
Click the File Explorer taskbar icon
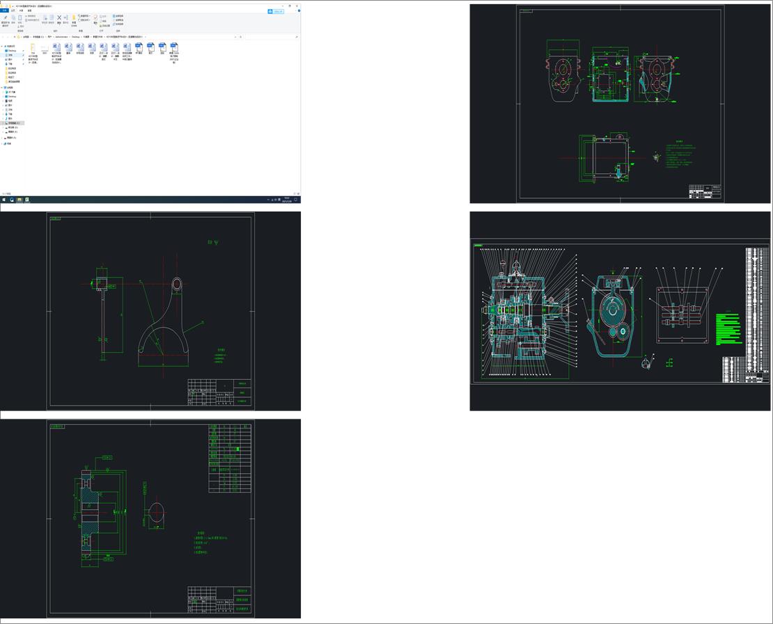click(19, 200)
